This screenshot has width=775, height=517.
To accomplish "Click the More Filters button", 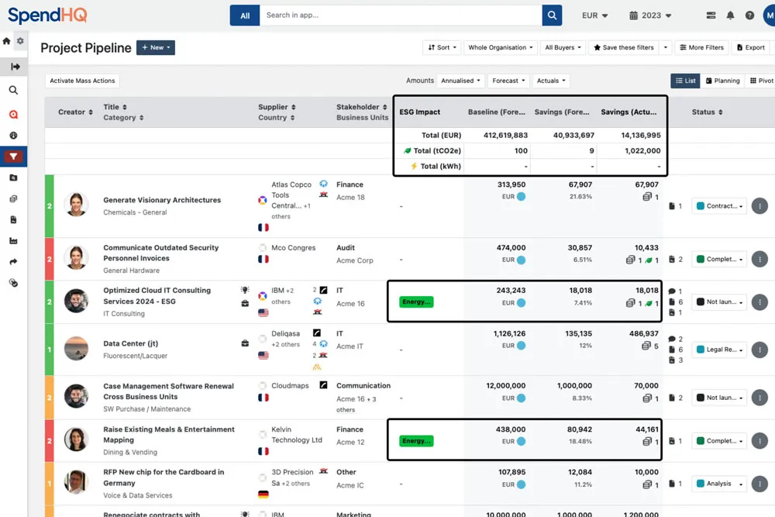I will 701,47.
